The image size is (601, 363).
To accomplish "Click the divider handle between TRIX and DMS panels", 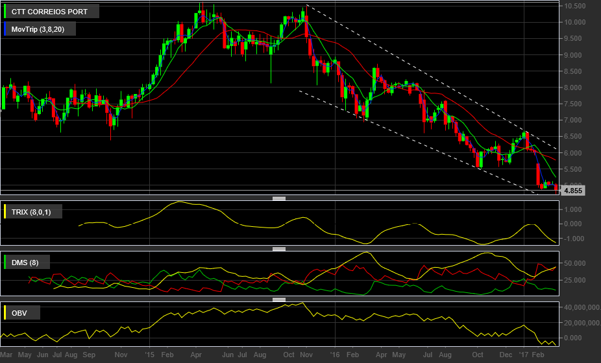I will 279,249.
